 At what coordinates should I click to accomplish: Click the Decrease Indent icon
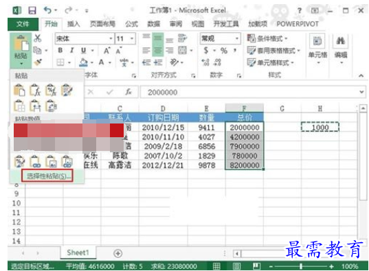pos(146,62)
